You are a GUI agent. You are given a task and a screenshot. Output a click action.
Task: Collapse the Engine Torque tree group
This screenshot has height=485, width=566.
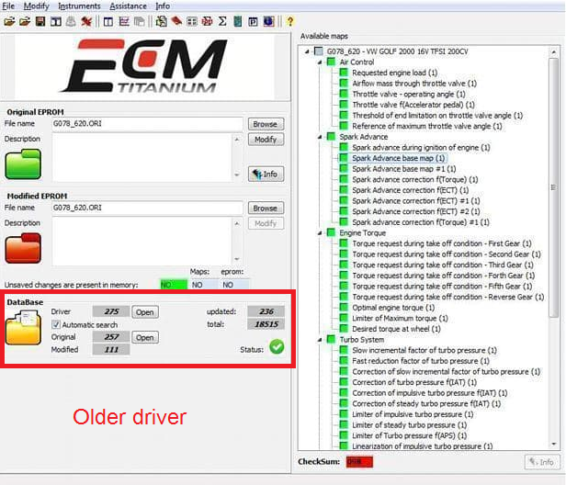point(320,232)
